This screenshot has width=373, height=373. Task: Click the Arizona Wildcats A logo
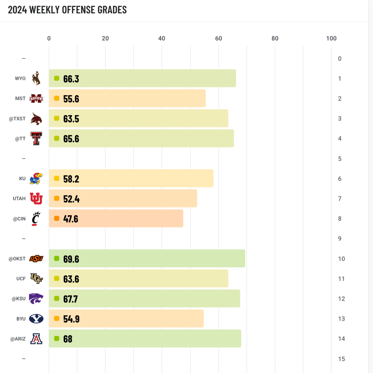(36, 339)
